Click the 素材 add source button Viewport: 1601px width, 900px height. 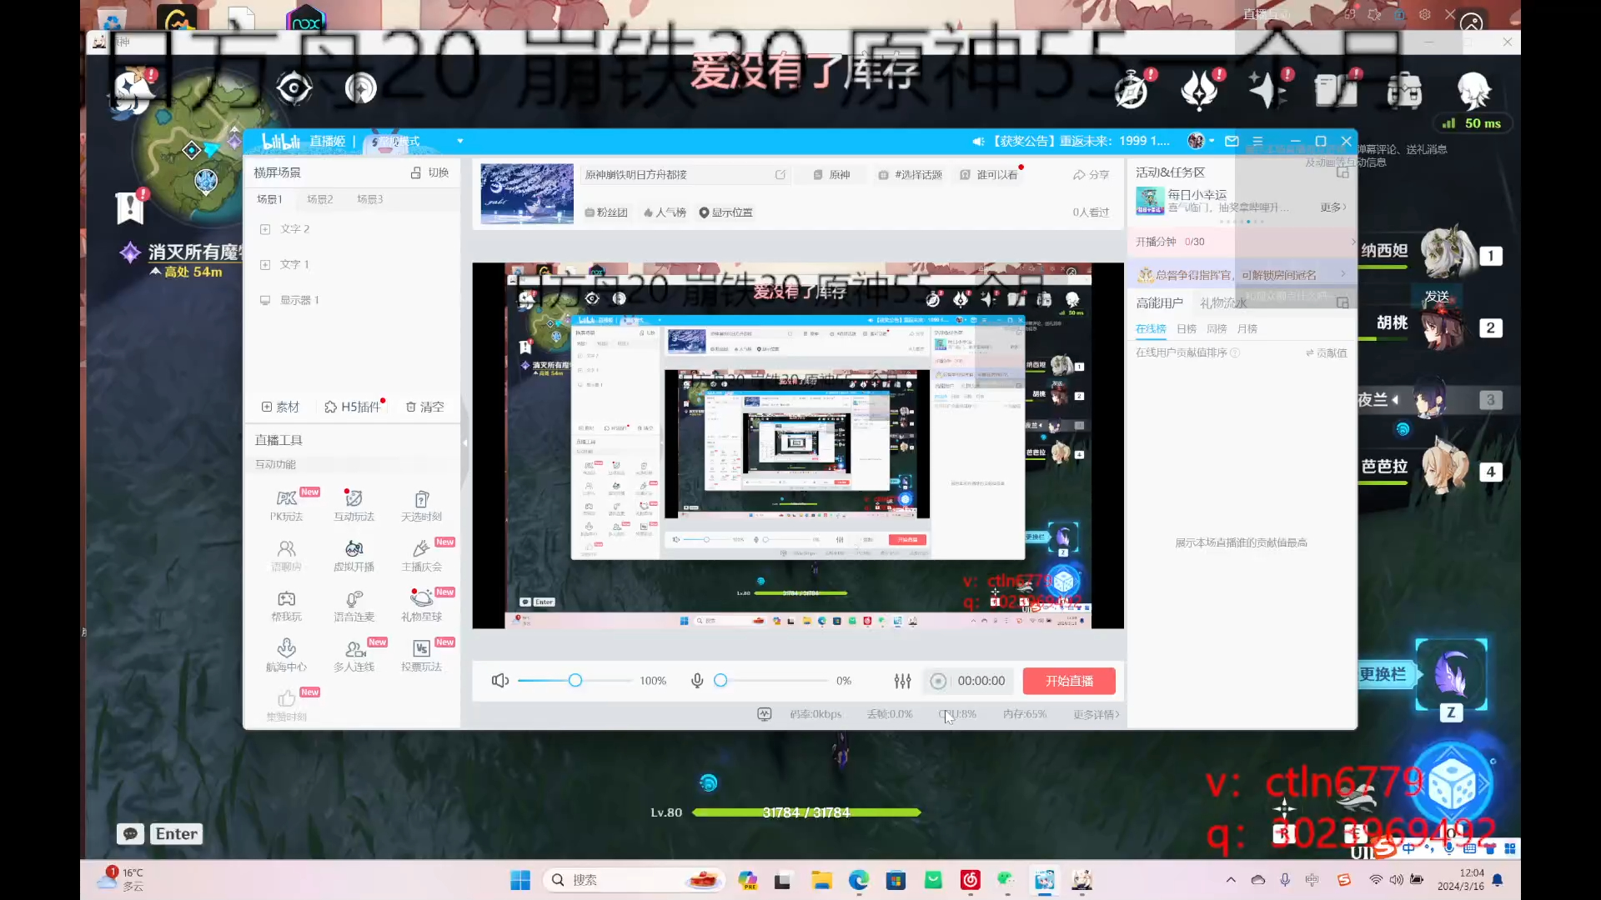click(x=280, y=407)
